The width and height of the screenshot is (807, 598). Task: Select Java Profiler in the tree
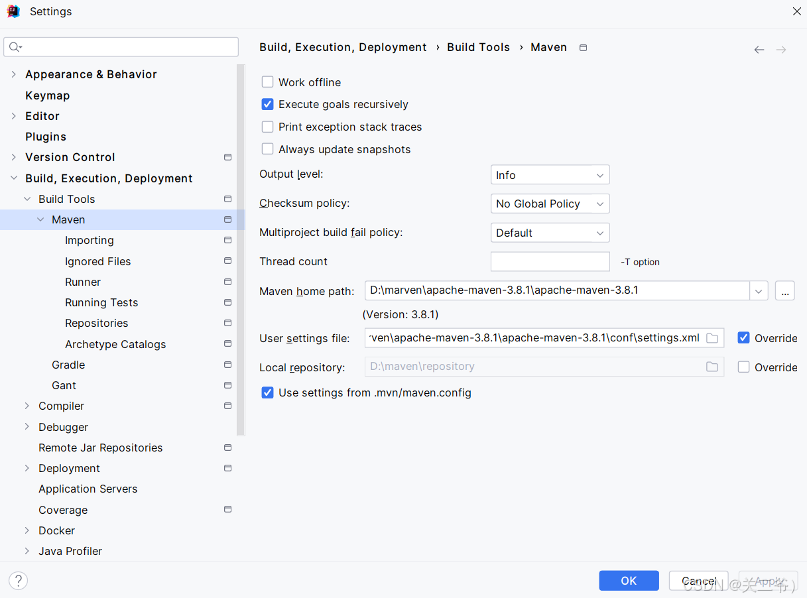70,551
